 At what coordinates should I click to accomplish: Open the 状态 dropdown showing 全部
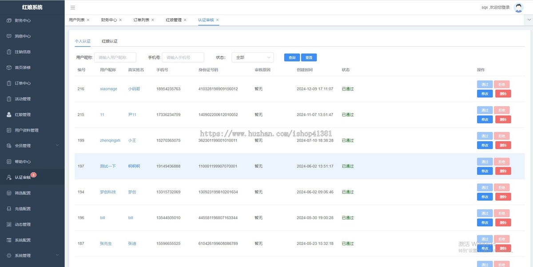point(253,58)
